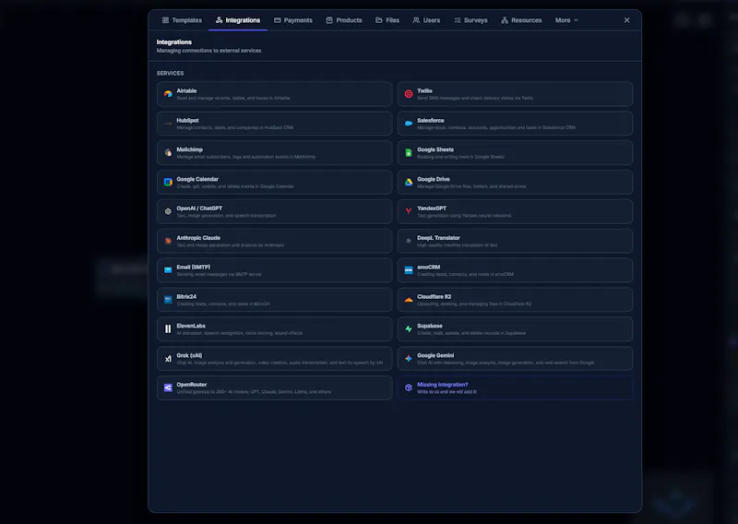Image resolution: width=738 pixels, height=524 pixels.
Task: Click the Google Gemini title text
Action: pos(435,356)
